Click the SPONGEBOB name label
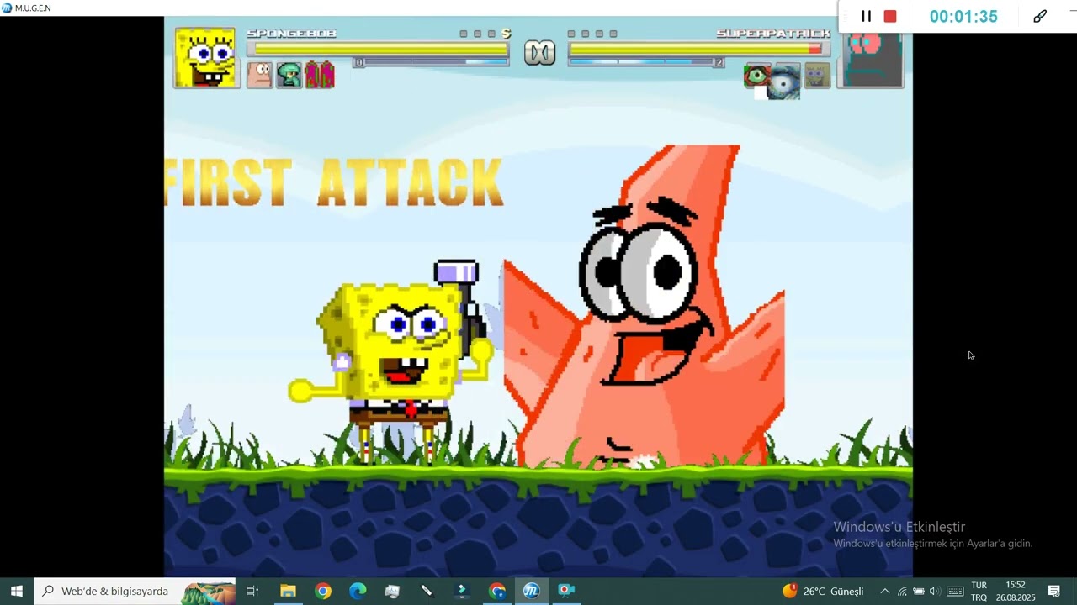Image resolution: width=1077 pixels, height=605 pixels. tap(291, 34)
